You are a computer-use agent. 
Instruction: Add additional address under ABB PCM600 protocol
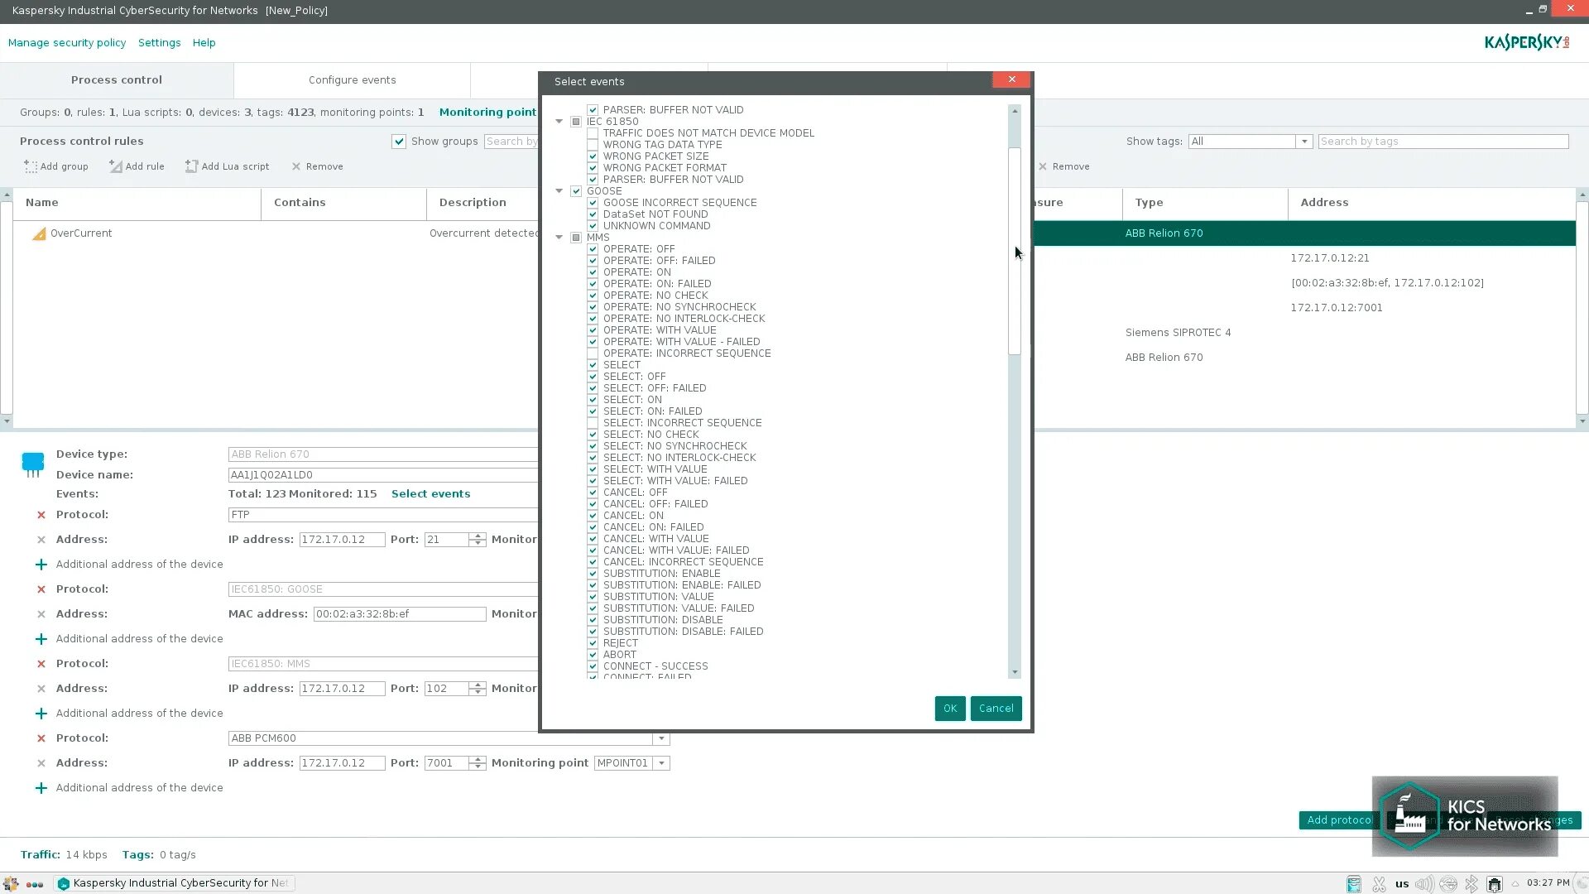[x=41, y=788]
